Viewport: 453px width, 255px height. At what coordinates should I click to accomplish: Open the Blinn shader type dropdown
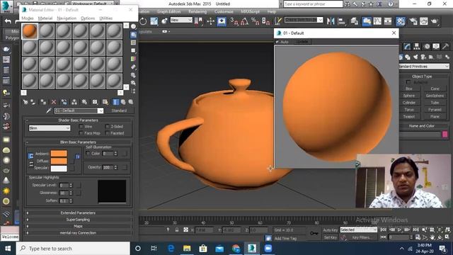pyautogui.click(x=50, y=128)
